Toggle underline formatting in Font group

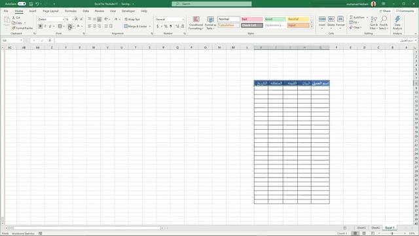pyautogui.click(x=50, y=26)
